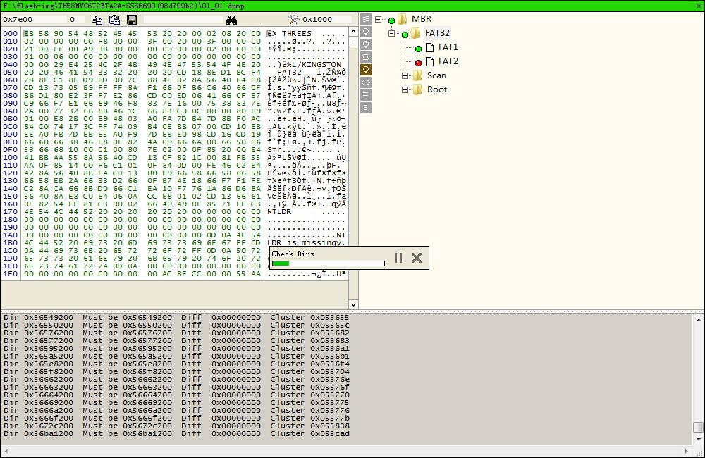Click the minus button under hex scroll arrow
Image resolution: width=705 pixels, height=458 pixels.
pos(353,42)
